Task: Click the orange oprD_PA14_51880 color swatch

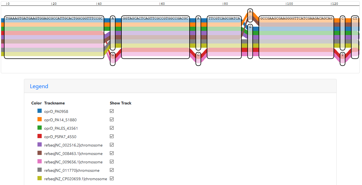Action: 39,120
